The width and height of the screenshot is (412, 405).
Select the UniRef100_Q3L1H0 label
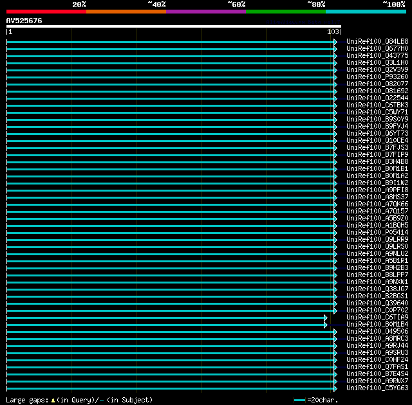coord(377,63)
